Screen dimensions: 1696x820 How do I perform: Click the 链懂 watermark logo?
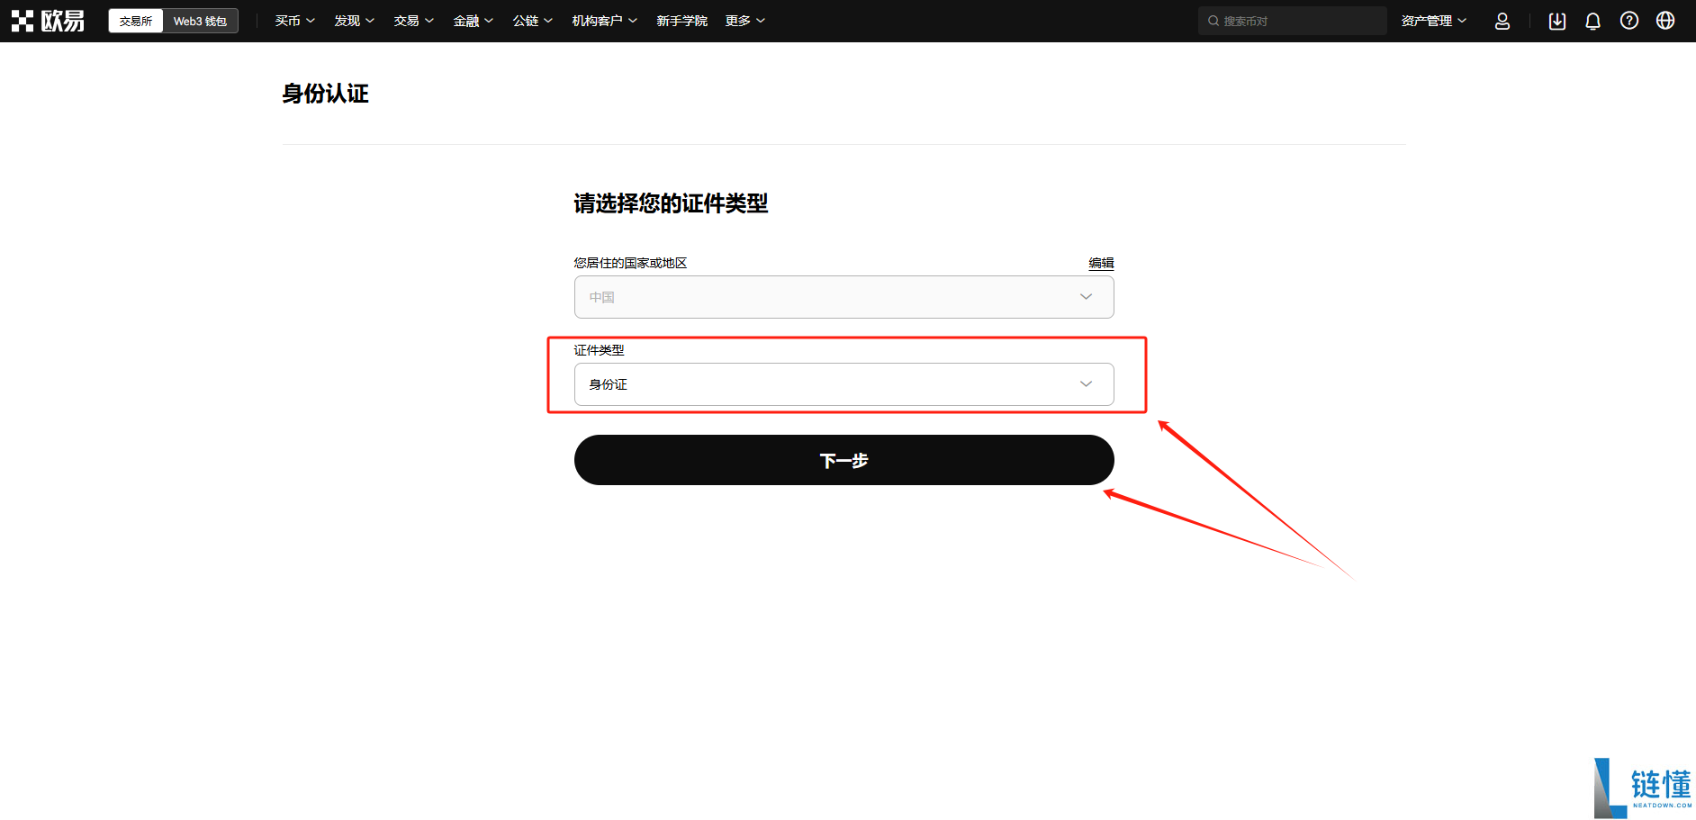click(x=1643, y=788)
